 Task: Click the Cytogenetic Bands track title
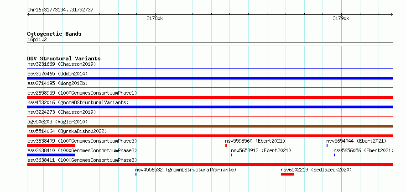54,34
